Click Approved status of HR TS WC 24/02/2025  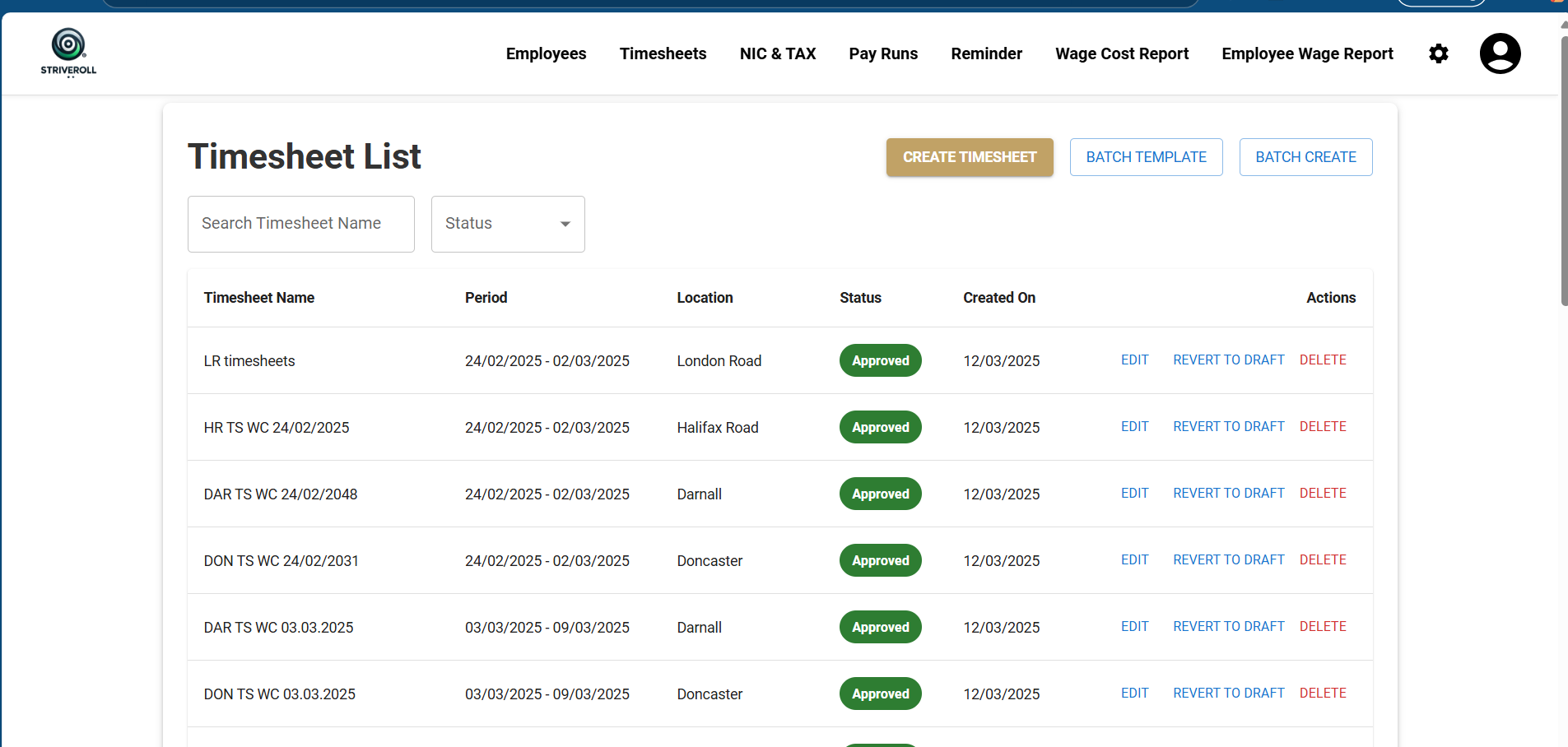[x=880, y=427]
